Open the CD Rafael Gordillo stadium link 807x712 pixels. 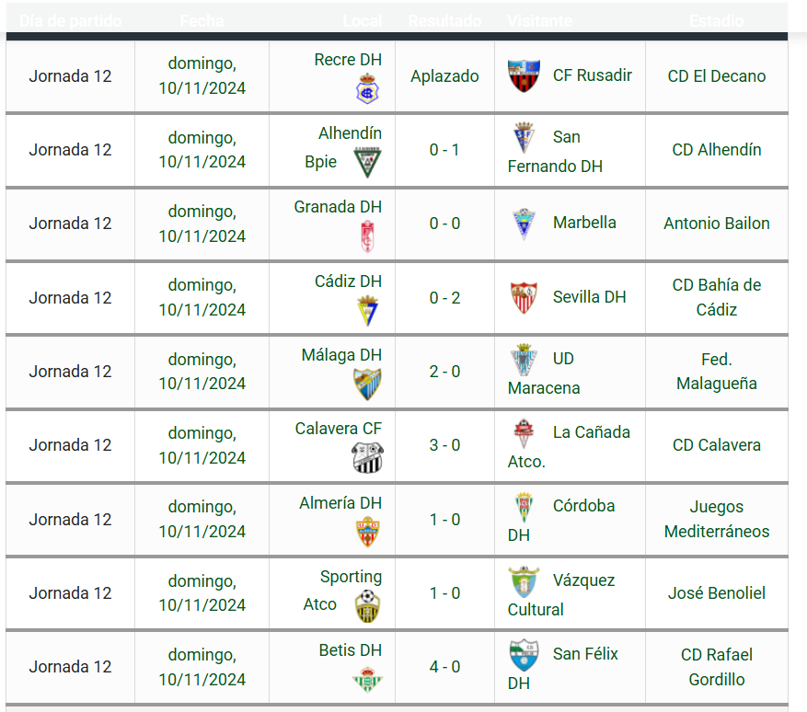point(717,667)
